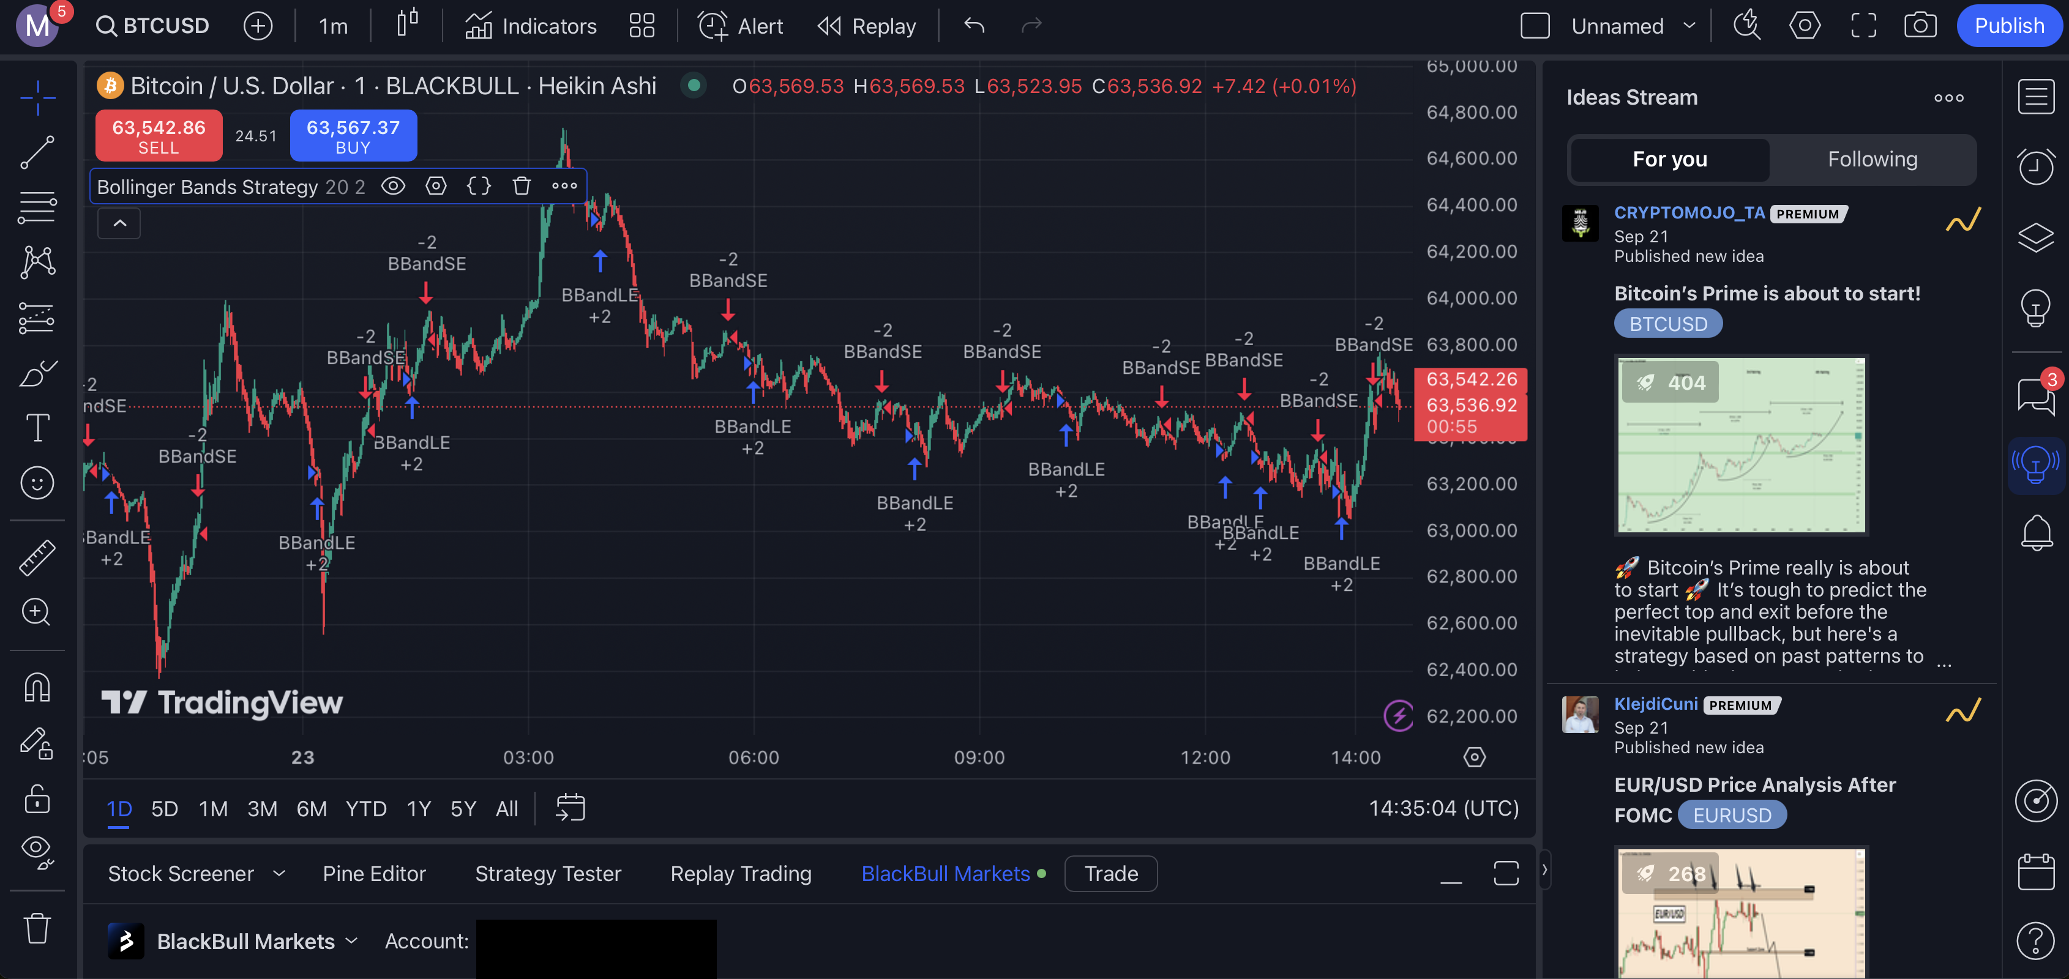Viewport: 2069px width, 979px height.
Task: Open forecasting and measurement tools
Action: pyautogui.click(x=37, y=318)
